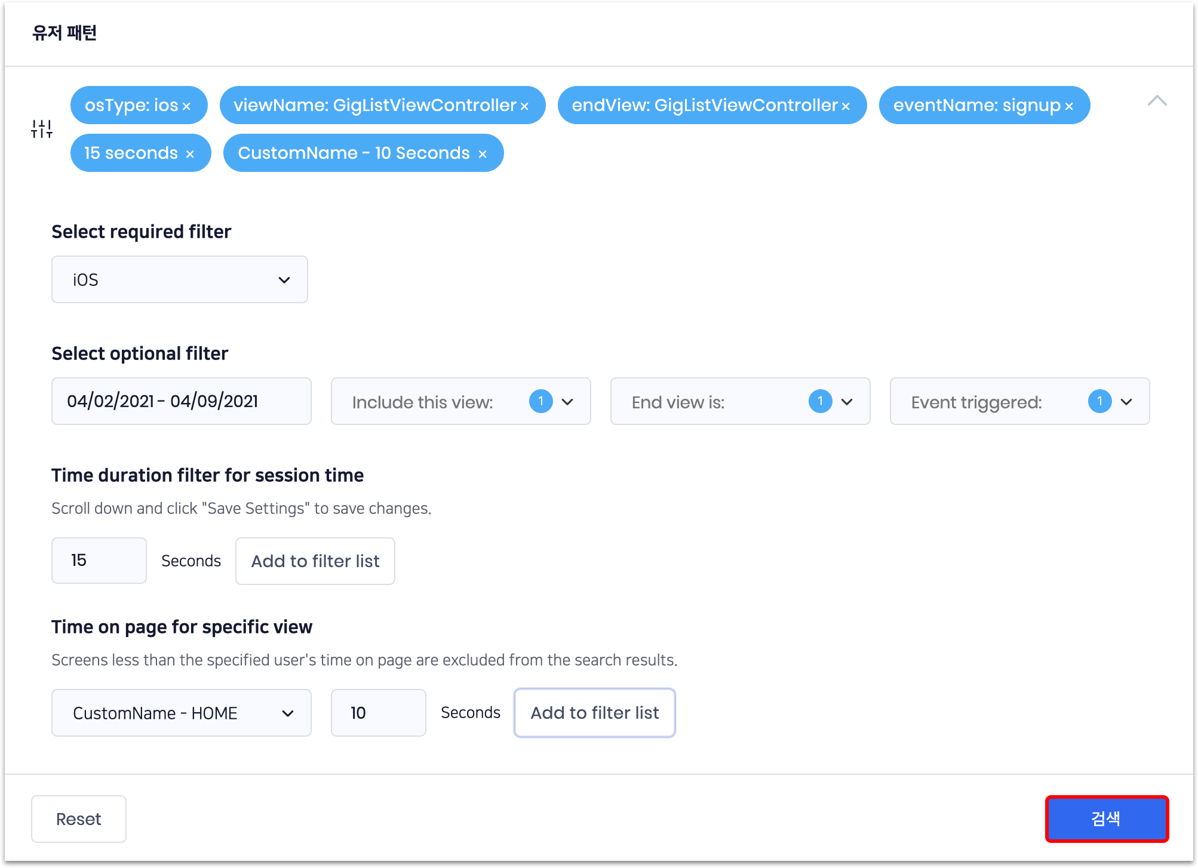Image resolution: width=1198 pixels, height=868 pixels.
Task: Remove the eventName: signup filter chip
Action: tap(1069, 105)
